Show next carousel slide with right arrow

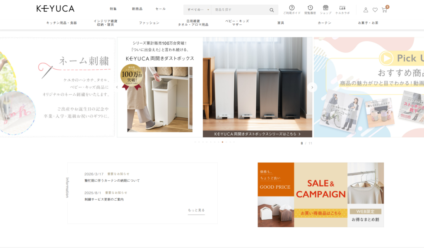(x=313, y=87)
